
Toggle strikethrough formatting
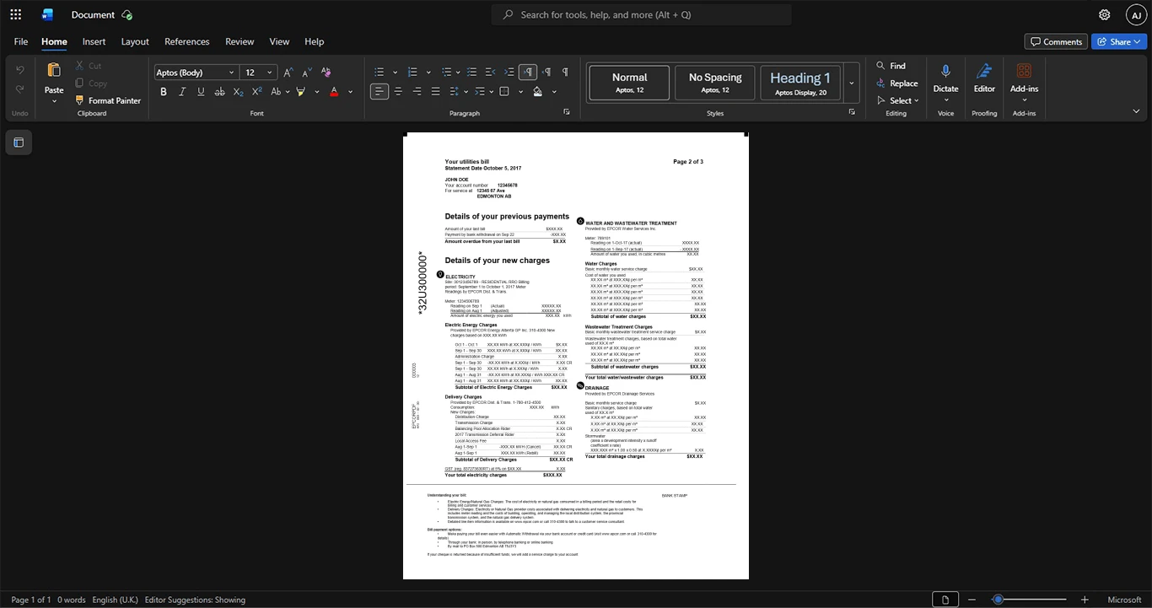coord(220,92)
